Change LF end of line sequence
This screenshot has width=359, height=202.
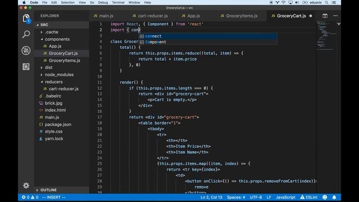point(269,197)
